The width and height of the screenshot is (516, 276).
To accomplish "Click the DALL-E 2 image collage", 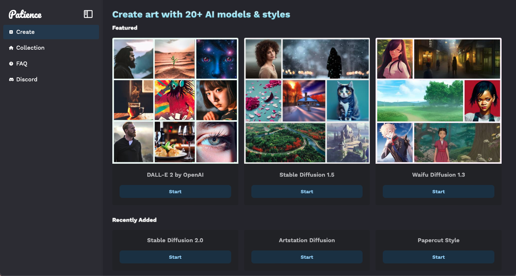I will 175,101.
